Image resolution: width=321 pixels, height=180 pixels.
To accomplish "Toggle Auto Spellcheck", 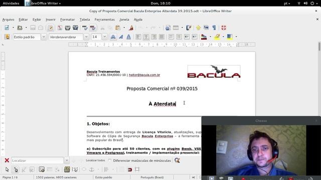I will pos(93,27).
